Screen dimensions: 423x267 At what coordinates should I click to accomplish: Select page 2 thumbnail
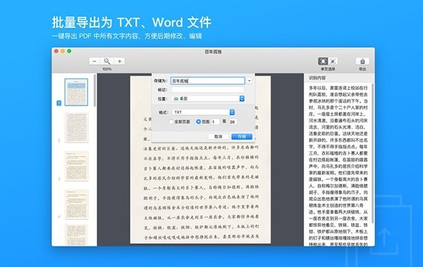[77, 127]
